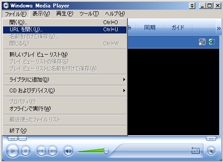Skip to the previous track
223x162 pixels.
click(41, 151)
